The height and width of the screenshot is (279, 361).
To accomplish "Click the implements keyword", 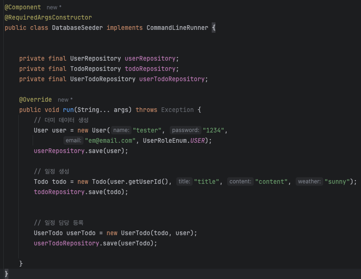I will 125,28.
